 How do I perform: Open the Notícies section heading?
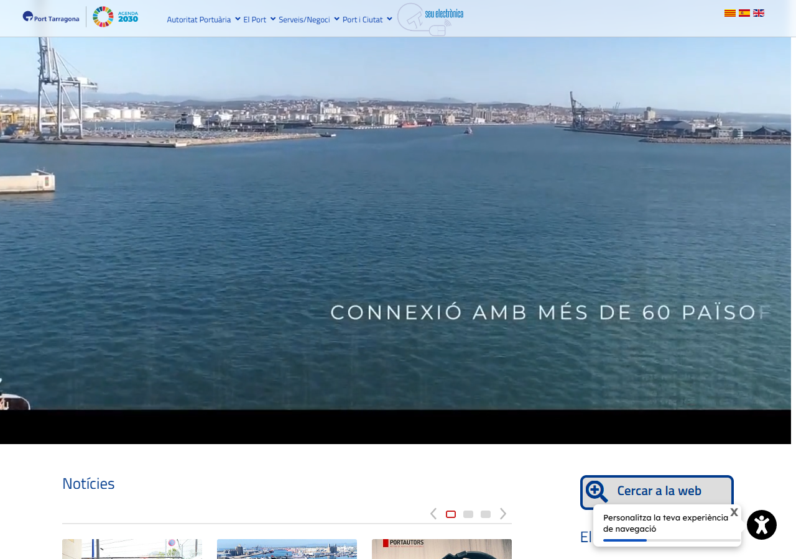point(88,483)
